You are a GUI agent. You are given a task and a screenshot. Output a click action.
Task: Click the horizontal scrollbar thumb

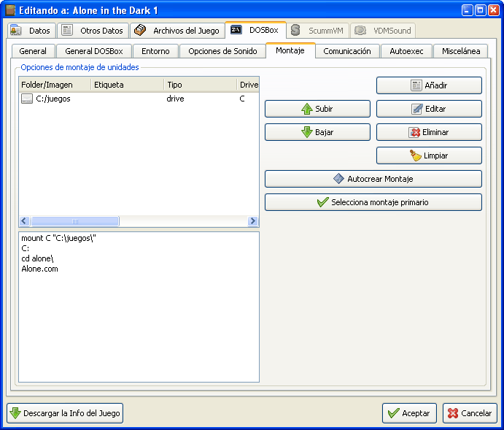point(75,221)
